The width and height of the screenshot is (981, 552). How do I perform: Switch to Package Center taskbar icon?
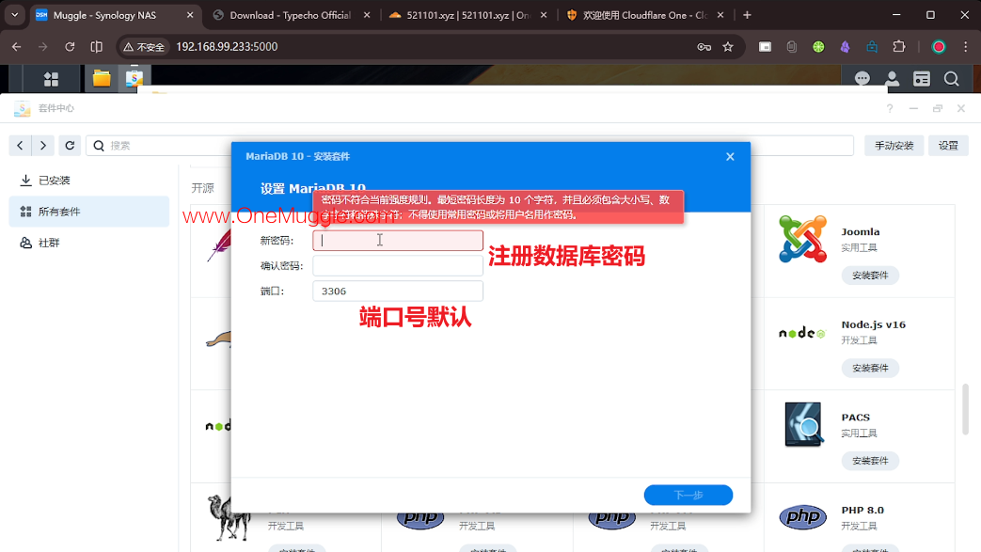pos(134,78)
